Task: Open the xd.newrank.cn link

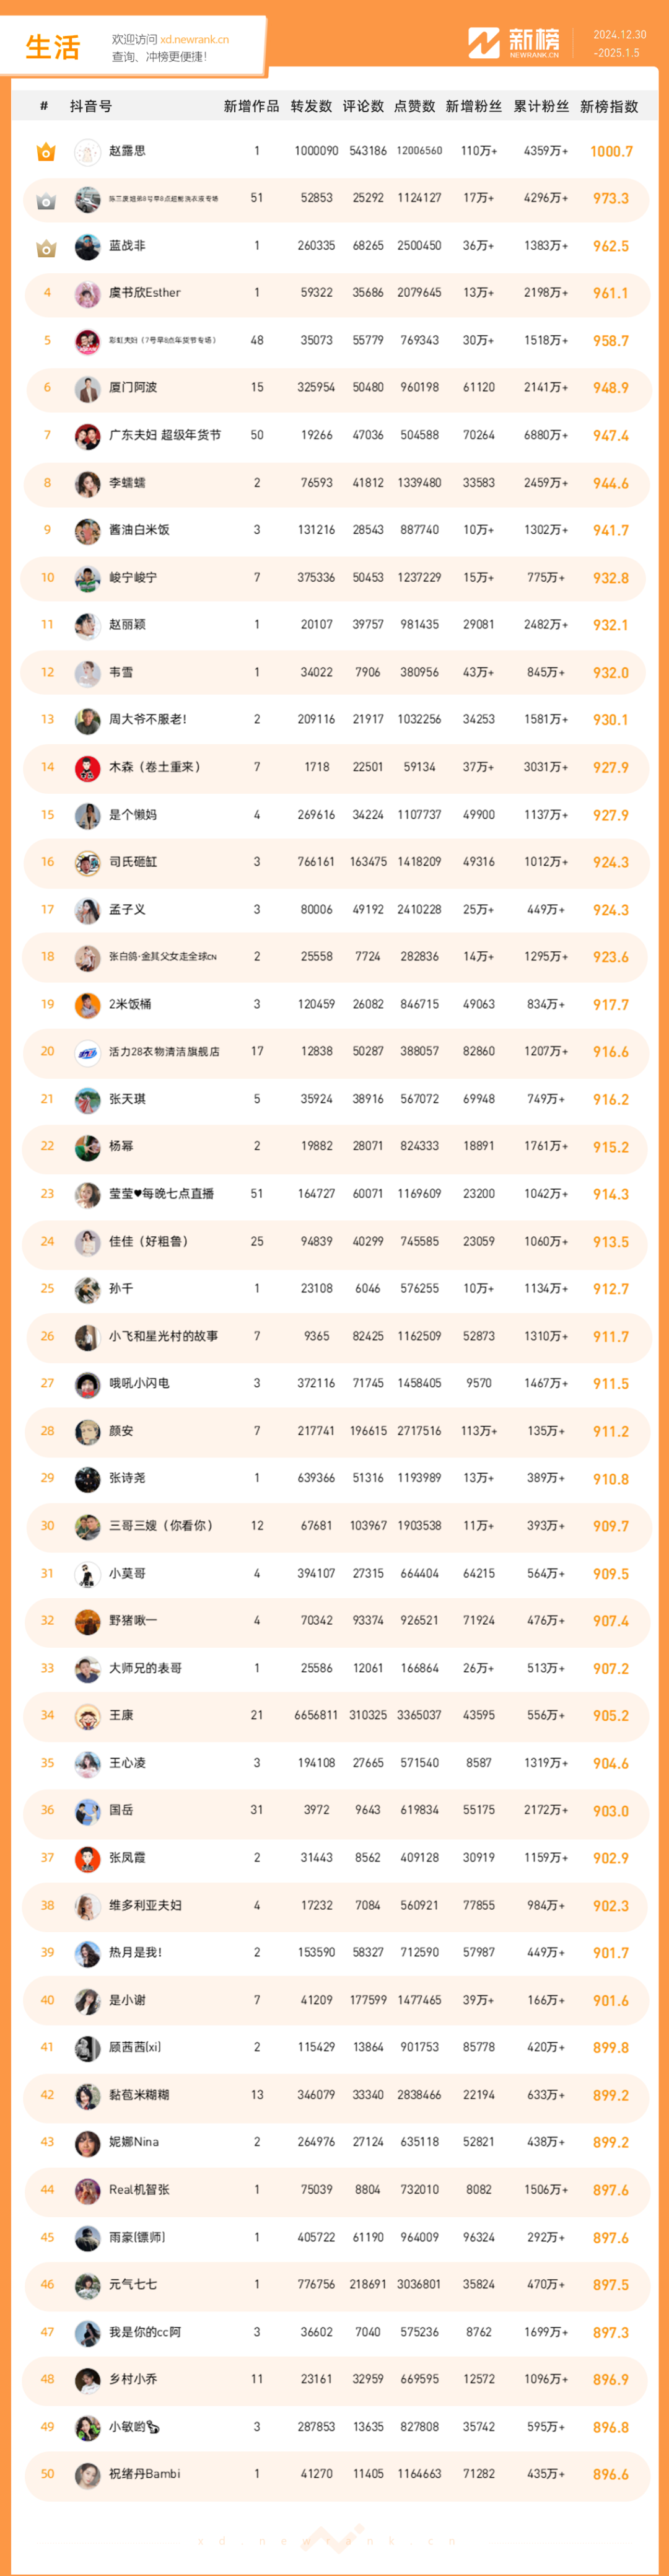Action: click(x=194, y=40)
